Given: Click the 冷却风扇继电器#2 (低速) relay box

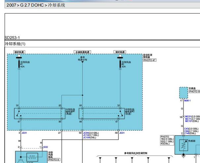Looking at the screenshot, I should point(102,114).
